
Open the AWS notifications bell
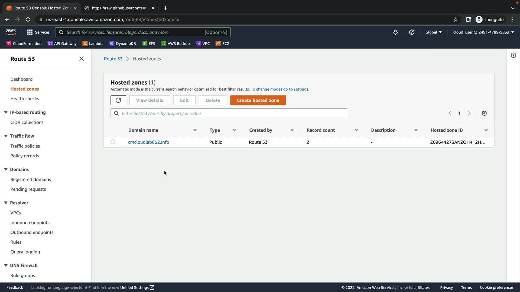(395, 32)
